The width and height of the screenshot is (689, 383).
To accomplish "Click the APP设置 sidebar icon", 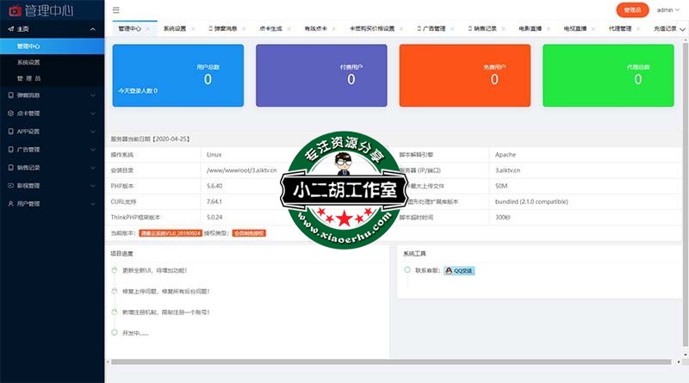I will point(10,131).
